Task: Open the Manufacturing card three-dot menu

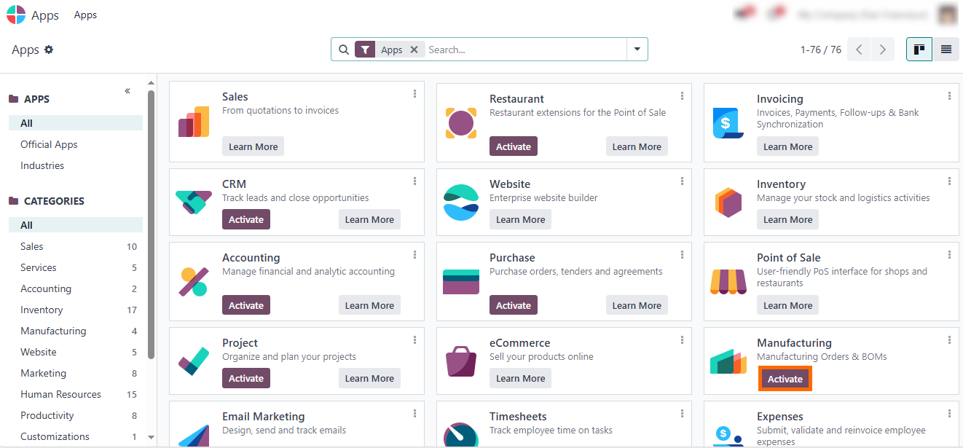Action: tap(950, 340)
